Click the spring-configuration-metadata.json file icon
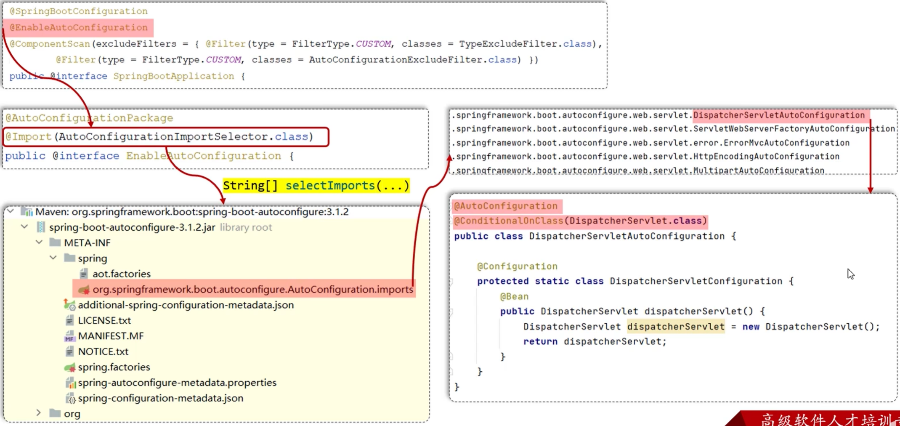Viewport: 900px width, 426px height. pyautogui.click(x=70, y=398)
